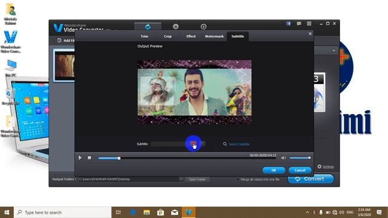Select the video thumbnail in file list
Viewport: 388px width, 218px height.
[x=64, y=65]
